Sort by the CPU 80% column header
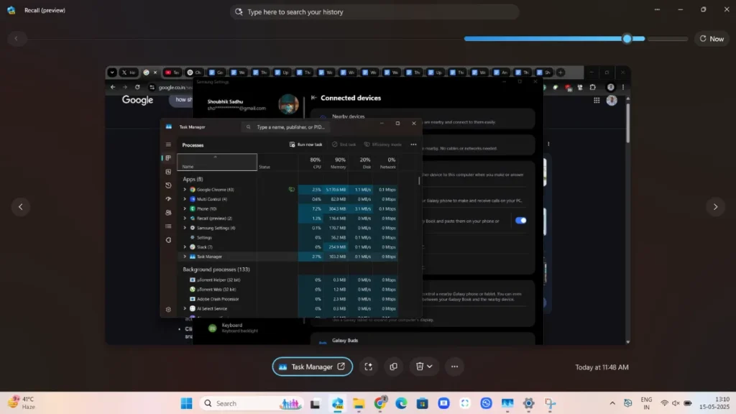Image resolution: width=736 pixels, height=414 pixels. pyautogui.click(x=310, y=162)
